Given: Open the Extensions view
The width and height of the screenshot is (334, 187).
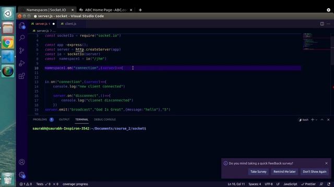Looking at the screenshot, I should 22,76.
